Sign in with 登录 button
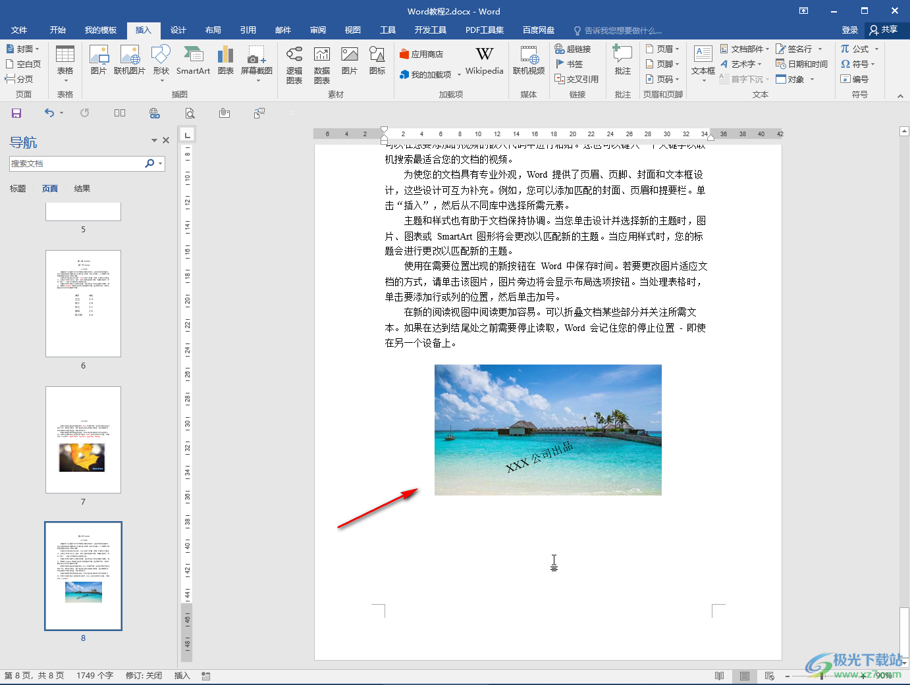The image size is (910, 685). [850, 30]
